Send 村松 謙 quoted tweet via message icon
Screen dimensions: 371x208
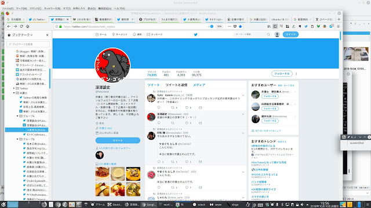click(x=200, y=162)
